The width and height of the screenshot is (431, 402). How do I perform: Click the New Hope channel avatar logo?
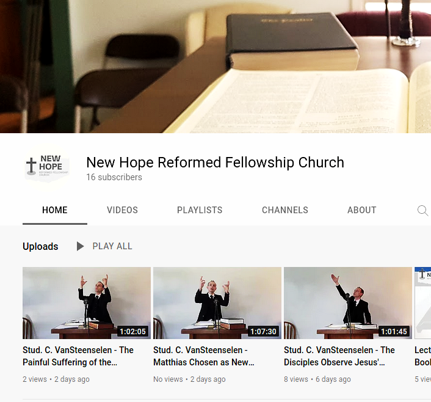(47, 167)
